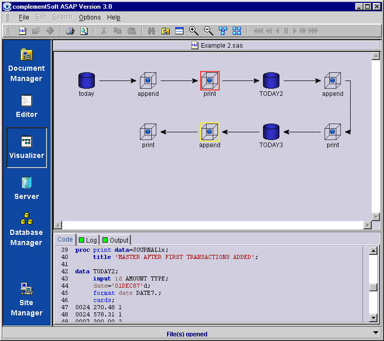Switch to the Editor view
This screenshot has height=341, width=384.
pos(27,106)
